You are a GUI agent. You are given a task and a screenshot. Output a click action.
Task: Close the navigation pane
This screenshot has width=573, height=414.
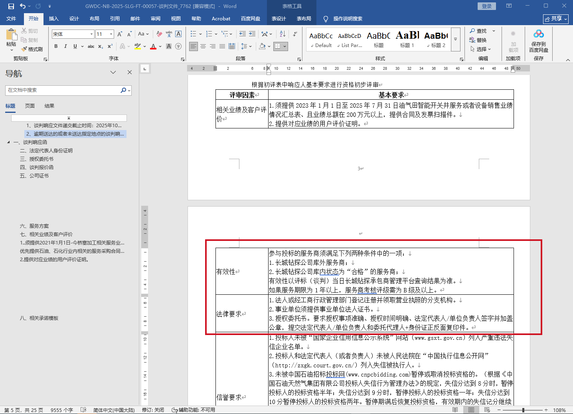coord(130,73)
